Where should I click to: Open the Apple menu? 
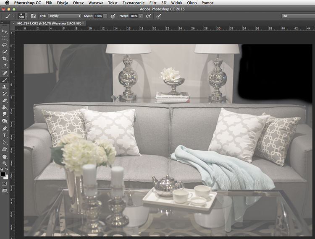[7, 3]
